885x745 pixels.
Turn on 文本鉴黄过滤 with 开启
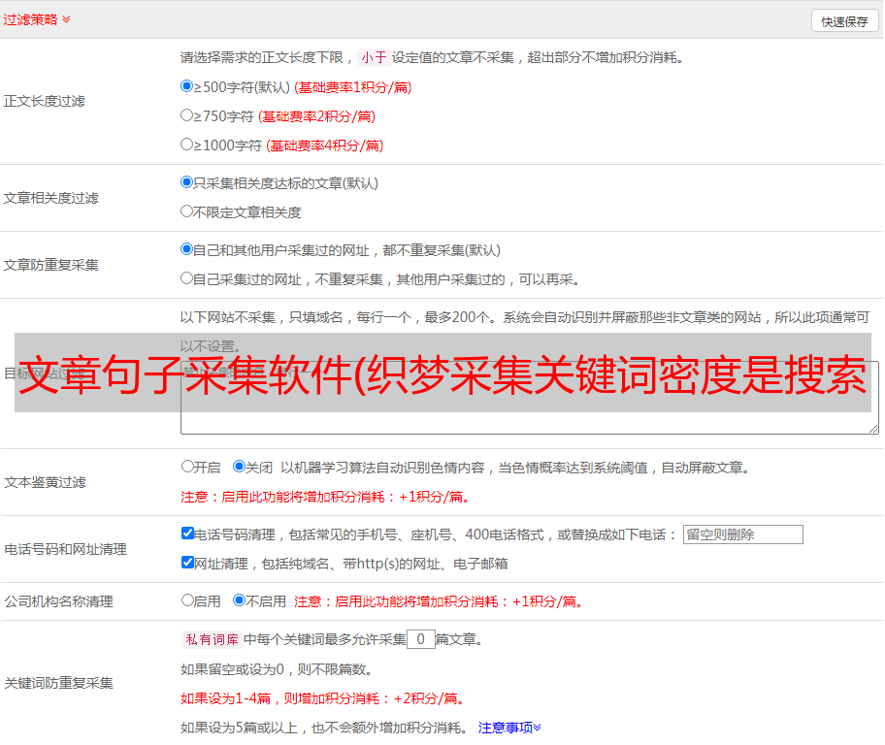coord(187,467)
